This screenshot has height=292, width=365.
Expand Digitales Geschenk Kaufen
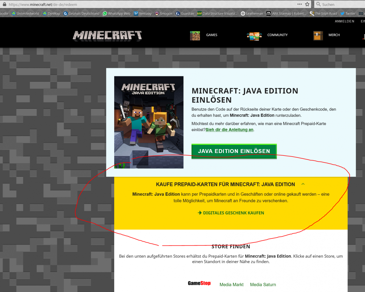231,213
